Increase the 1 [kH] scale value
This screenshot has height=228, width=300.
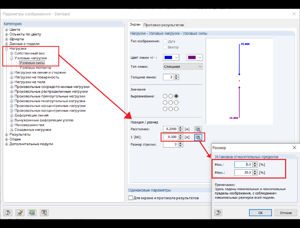(x=180, y=136)
